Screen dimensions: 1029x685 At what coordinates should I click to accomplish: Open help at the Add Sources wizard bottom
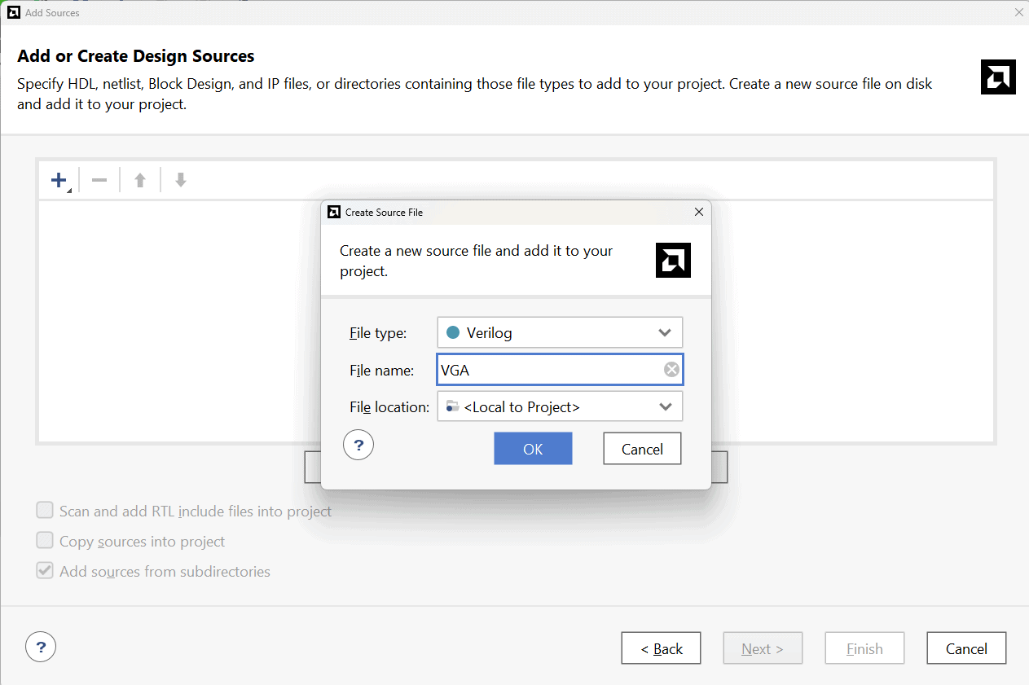point(41,648)
